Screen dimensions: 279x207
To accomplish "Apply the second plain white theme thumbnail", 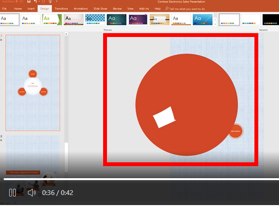I will (30, 20).
